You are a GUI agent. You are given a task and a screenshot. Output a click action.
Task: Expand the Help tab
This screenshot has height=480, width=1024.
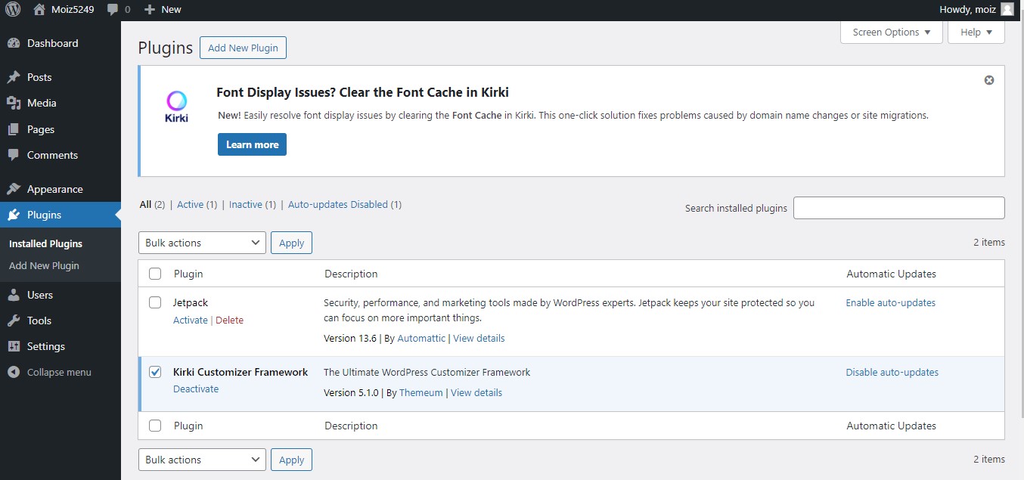pyautogui.click(x=976, y=33)
